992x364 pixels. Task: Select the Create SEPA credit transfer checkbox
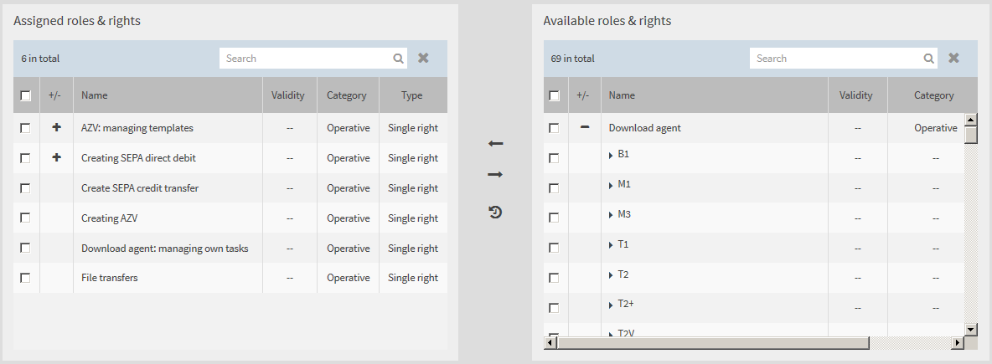25,188
